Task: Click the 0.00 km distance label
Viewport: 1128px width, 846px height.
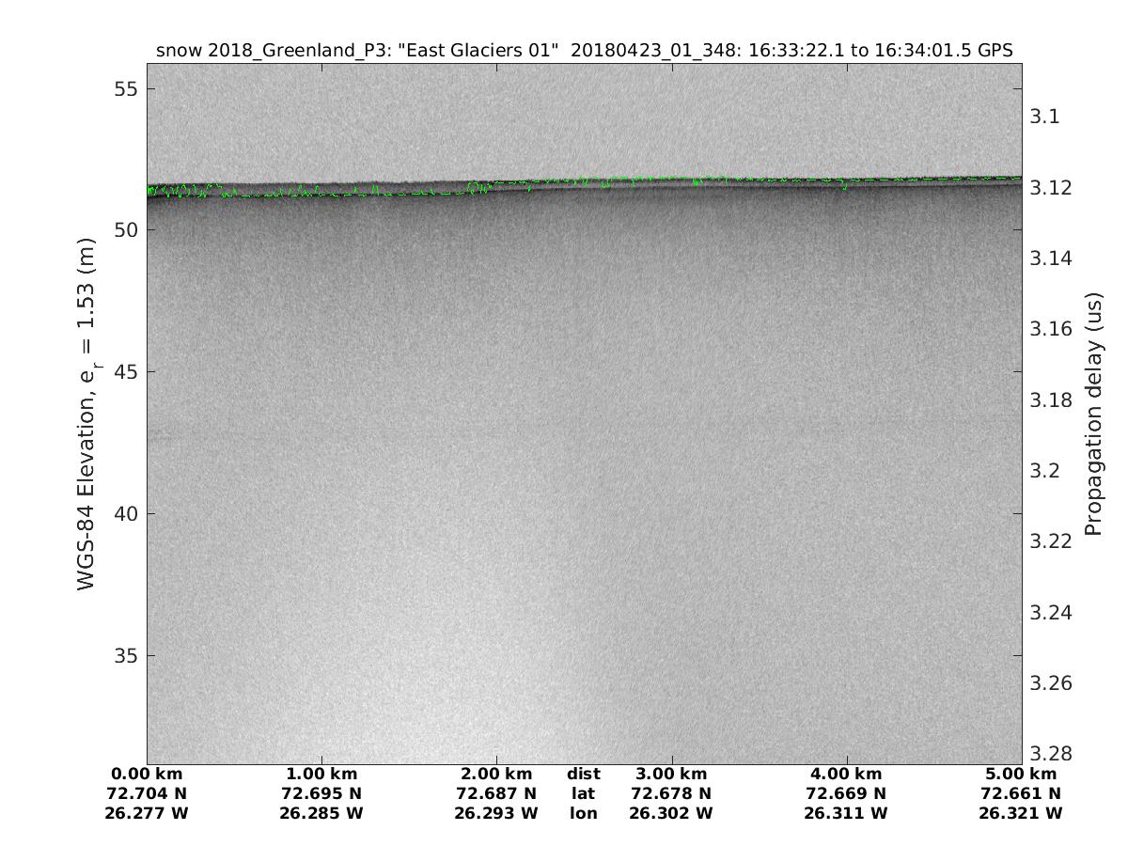Action: tap(147, 774)
